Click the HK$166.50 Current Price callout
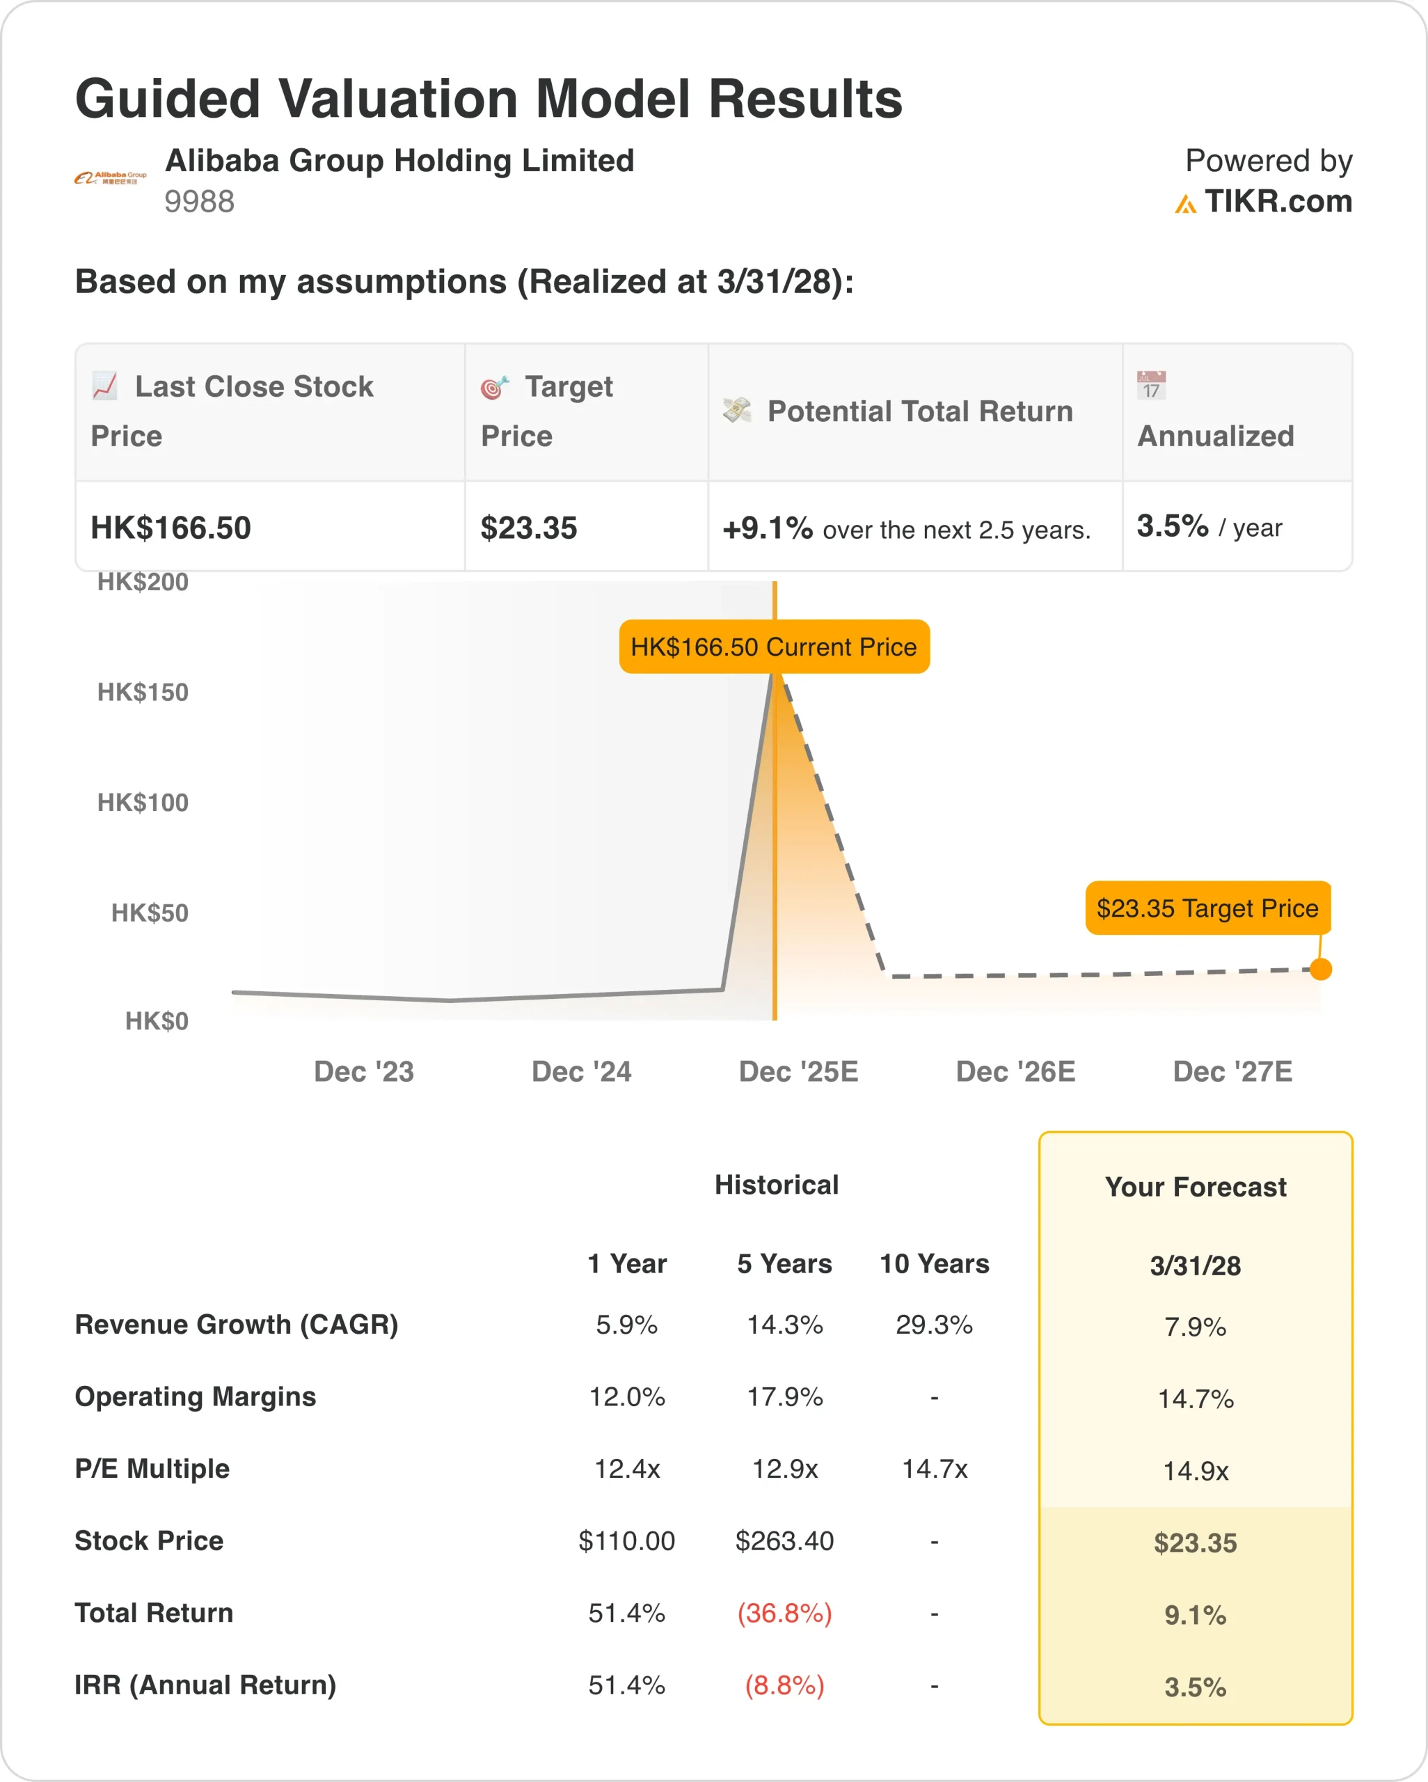The width and height of the screenshot is (1428, 1782). [774, 647]
